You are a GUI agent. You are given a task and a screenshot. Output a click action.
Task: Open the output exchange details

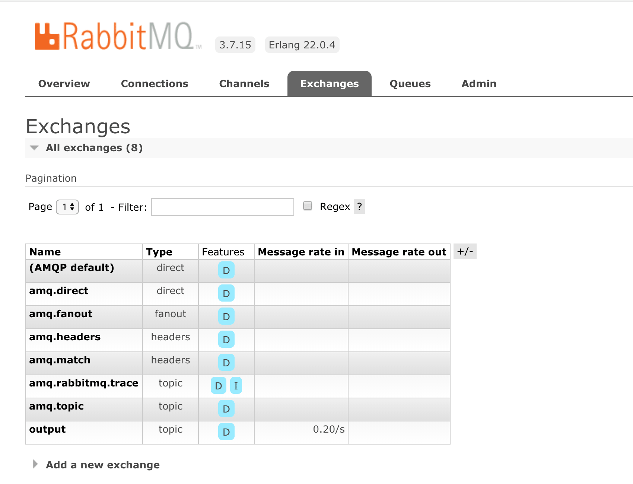[47, 429]
